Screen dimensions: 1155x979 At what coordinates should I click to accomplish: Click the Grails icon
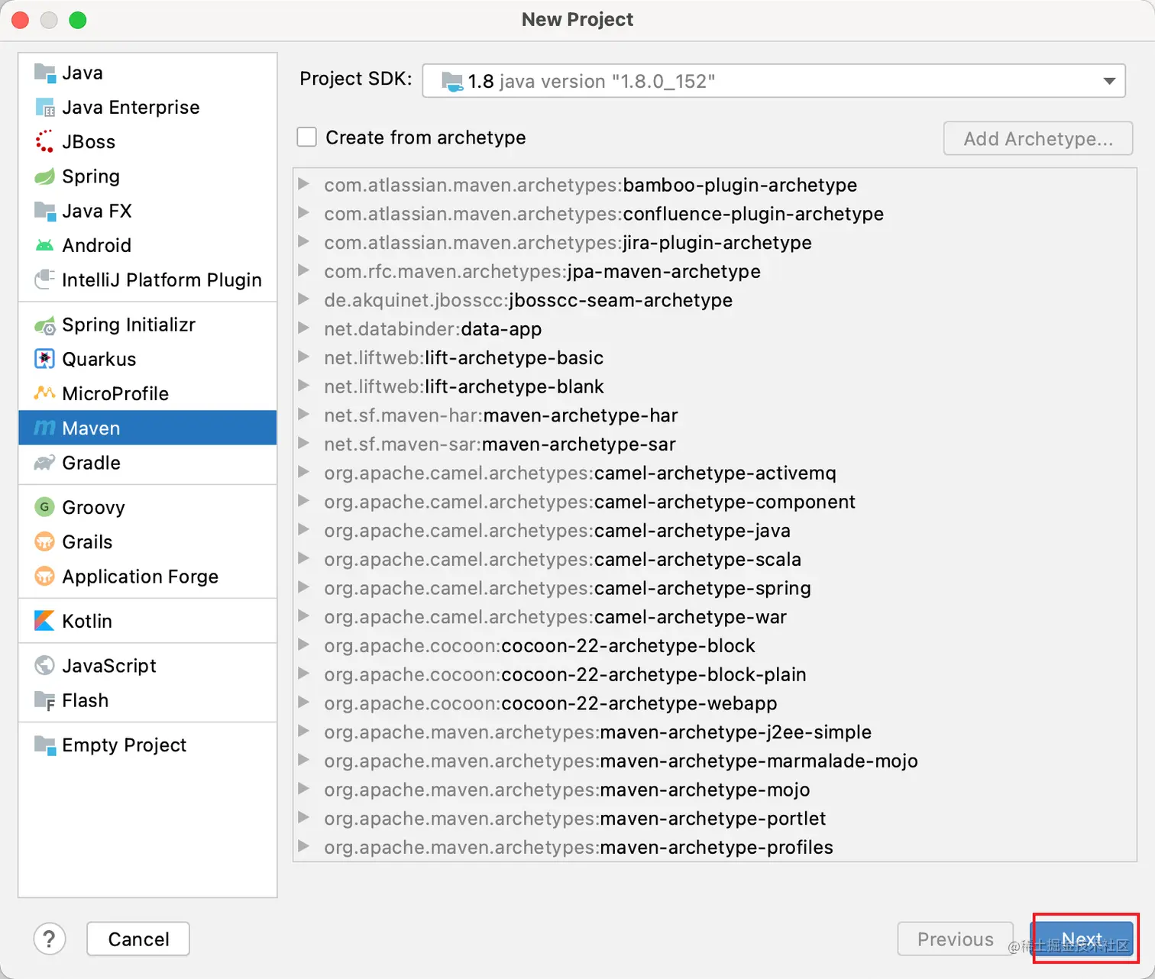[45, 541]
